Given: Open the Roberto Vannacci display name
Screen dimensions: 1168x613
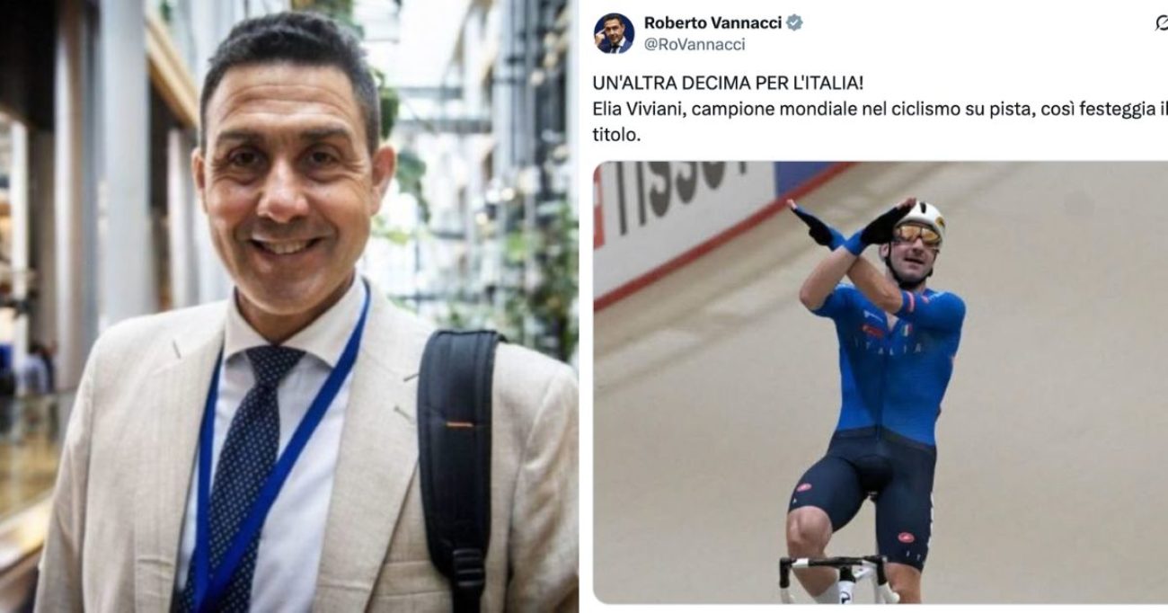Looking at the screenshot, I should (714, 22).
